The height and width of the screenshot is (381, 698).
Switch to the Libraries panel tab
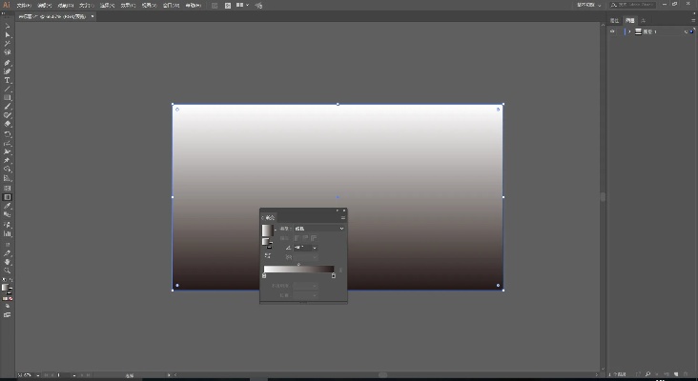point(643,20)
